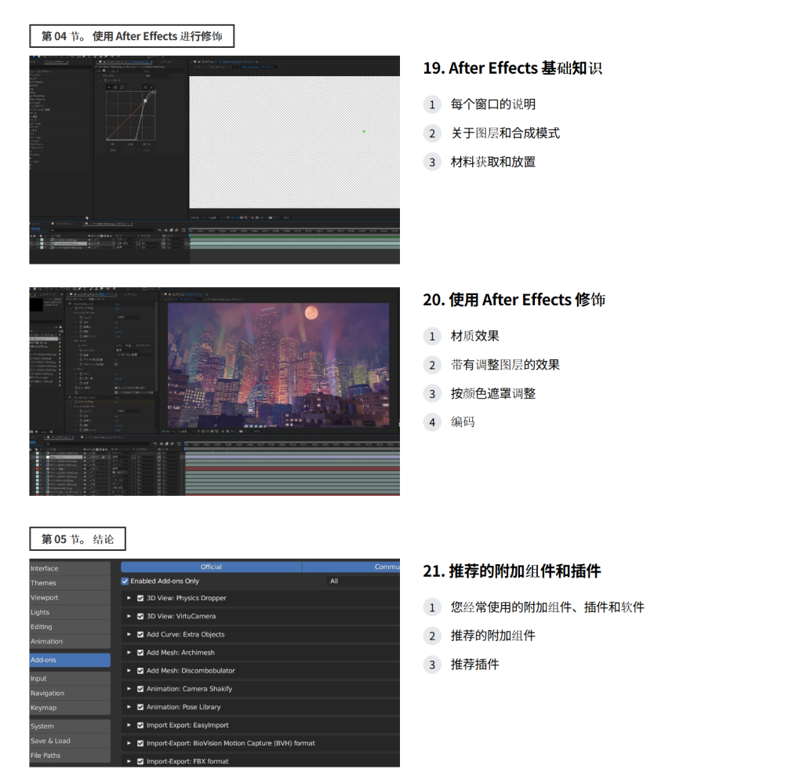Uncheck the 3D View: VirtuCamera add-on
This screenshot has width=803, height=780.
coord(140,617)
